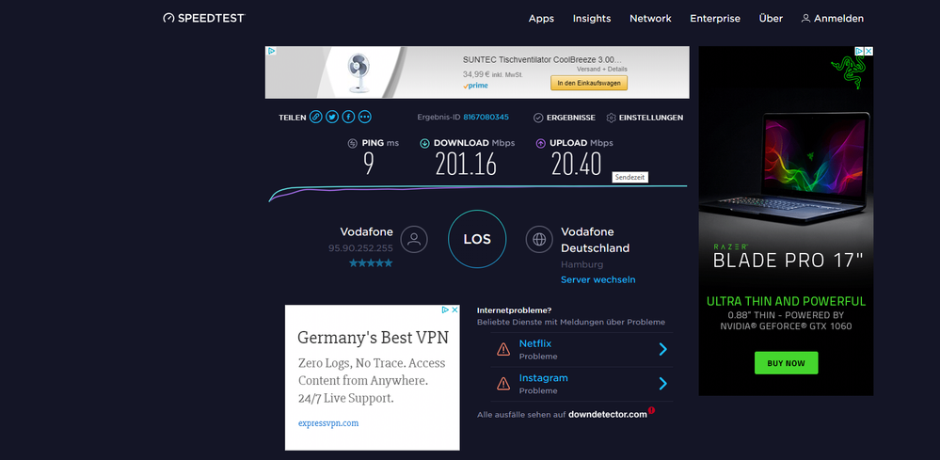Click In den Einkaufswagen button
The height and width of the screenshot is (460, 940).
point(589,83)
